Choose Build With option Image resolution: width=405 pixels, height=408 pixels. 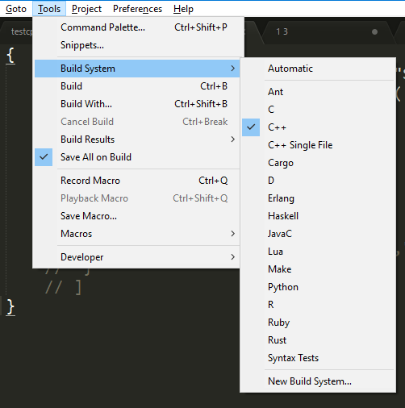click(137, 104)
